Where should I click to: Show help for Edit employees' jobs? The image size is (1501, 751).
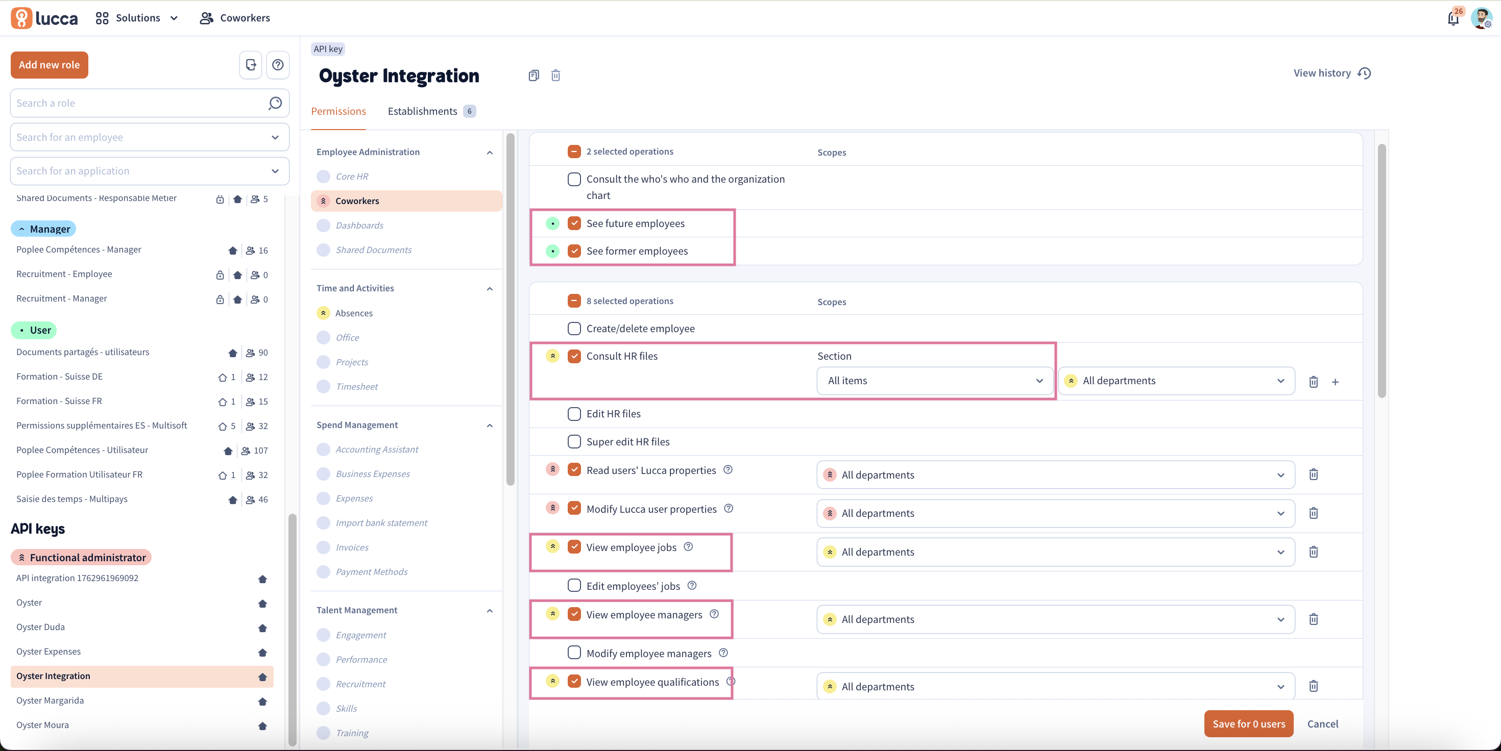click(x=692, y=585)
